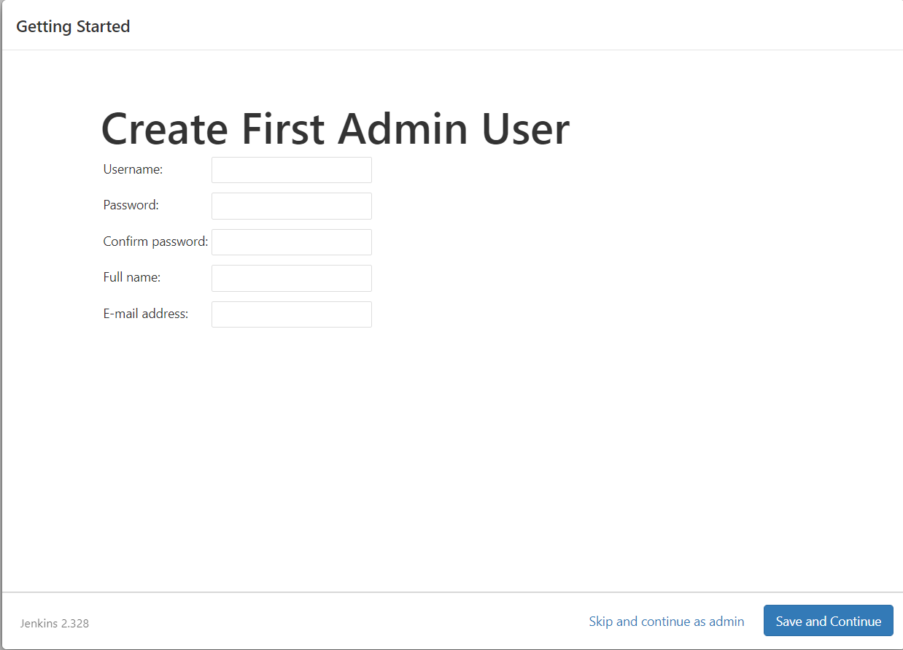Click the Jenkins 2.328 version text
Screen dimensions: 903x650
click(55, 624)
